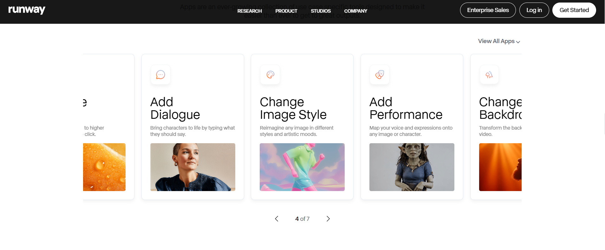The width and height of the screenshot is (605, 250).
Task: Open the Research menu
Action: tap(250, 11)
